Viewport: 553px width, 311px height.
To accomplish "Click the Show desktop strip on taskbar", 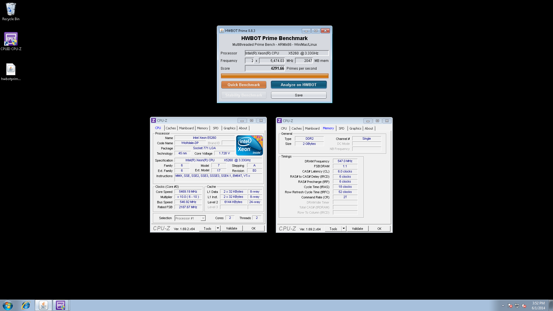I will tap(551, 305).
